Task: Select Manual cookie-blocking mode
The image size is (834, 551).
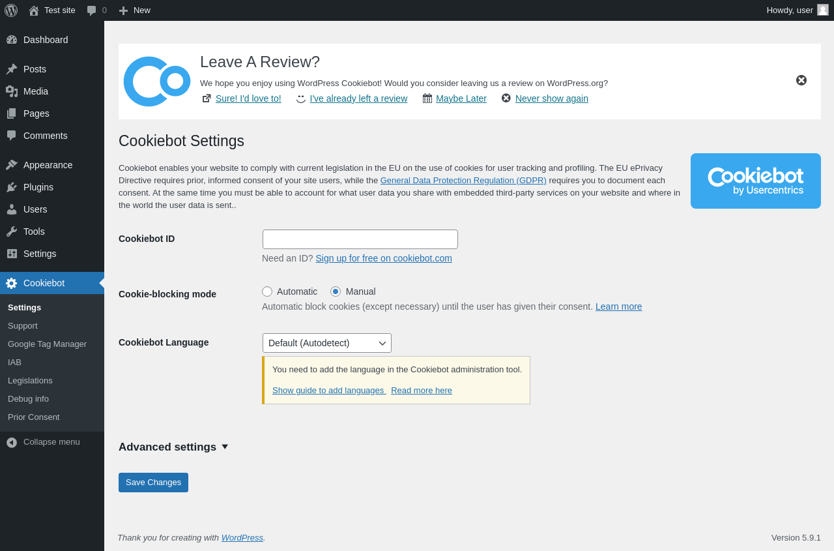Action: click(336, 291)
